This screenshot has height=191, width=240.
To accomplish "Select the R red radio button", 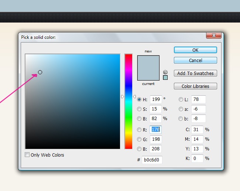I will 139,130.
